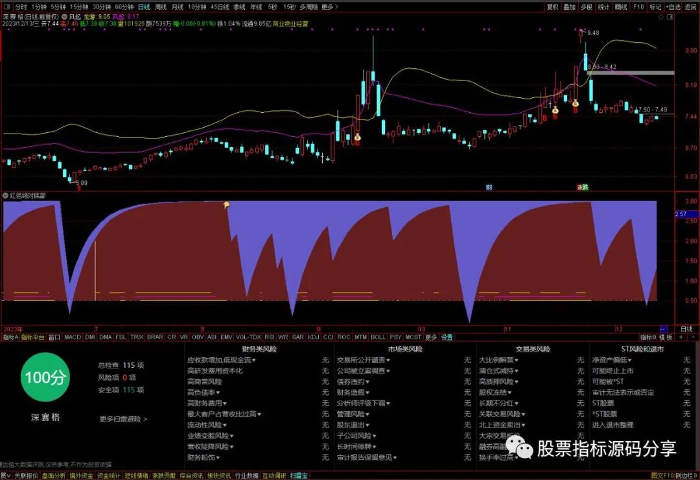
Task: Expand 高负债率 risk details
Action: (204, 392)
